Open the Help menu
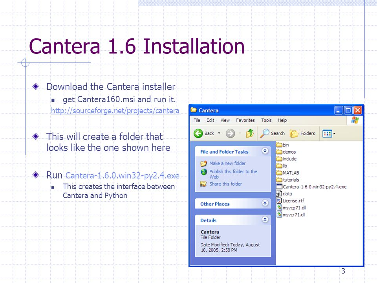The width and height of the screenshot is (377, 283). [282, 120]
